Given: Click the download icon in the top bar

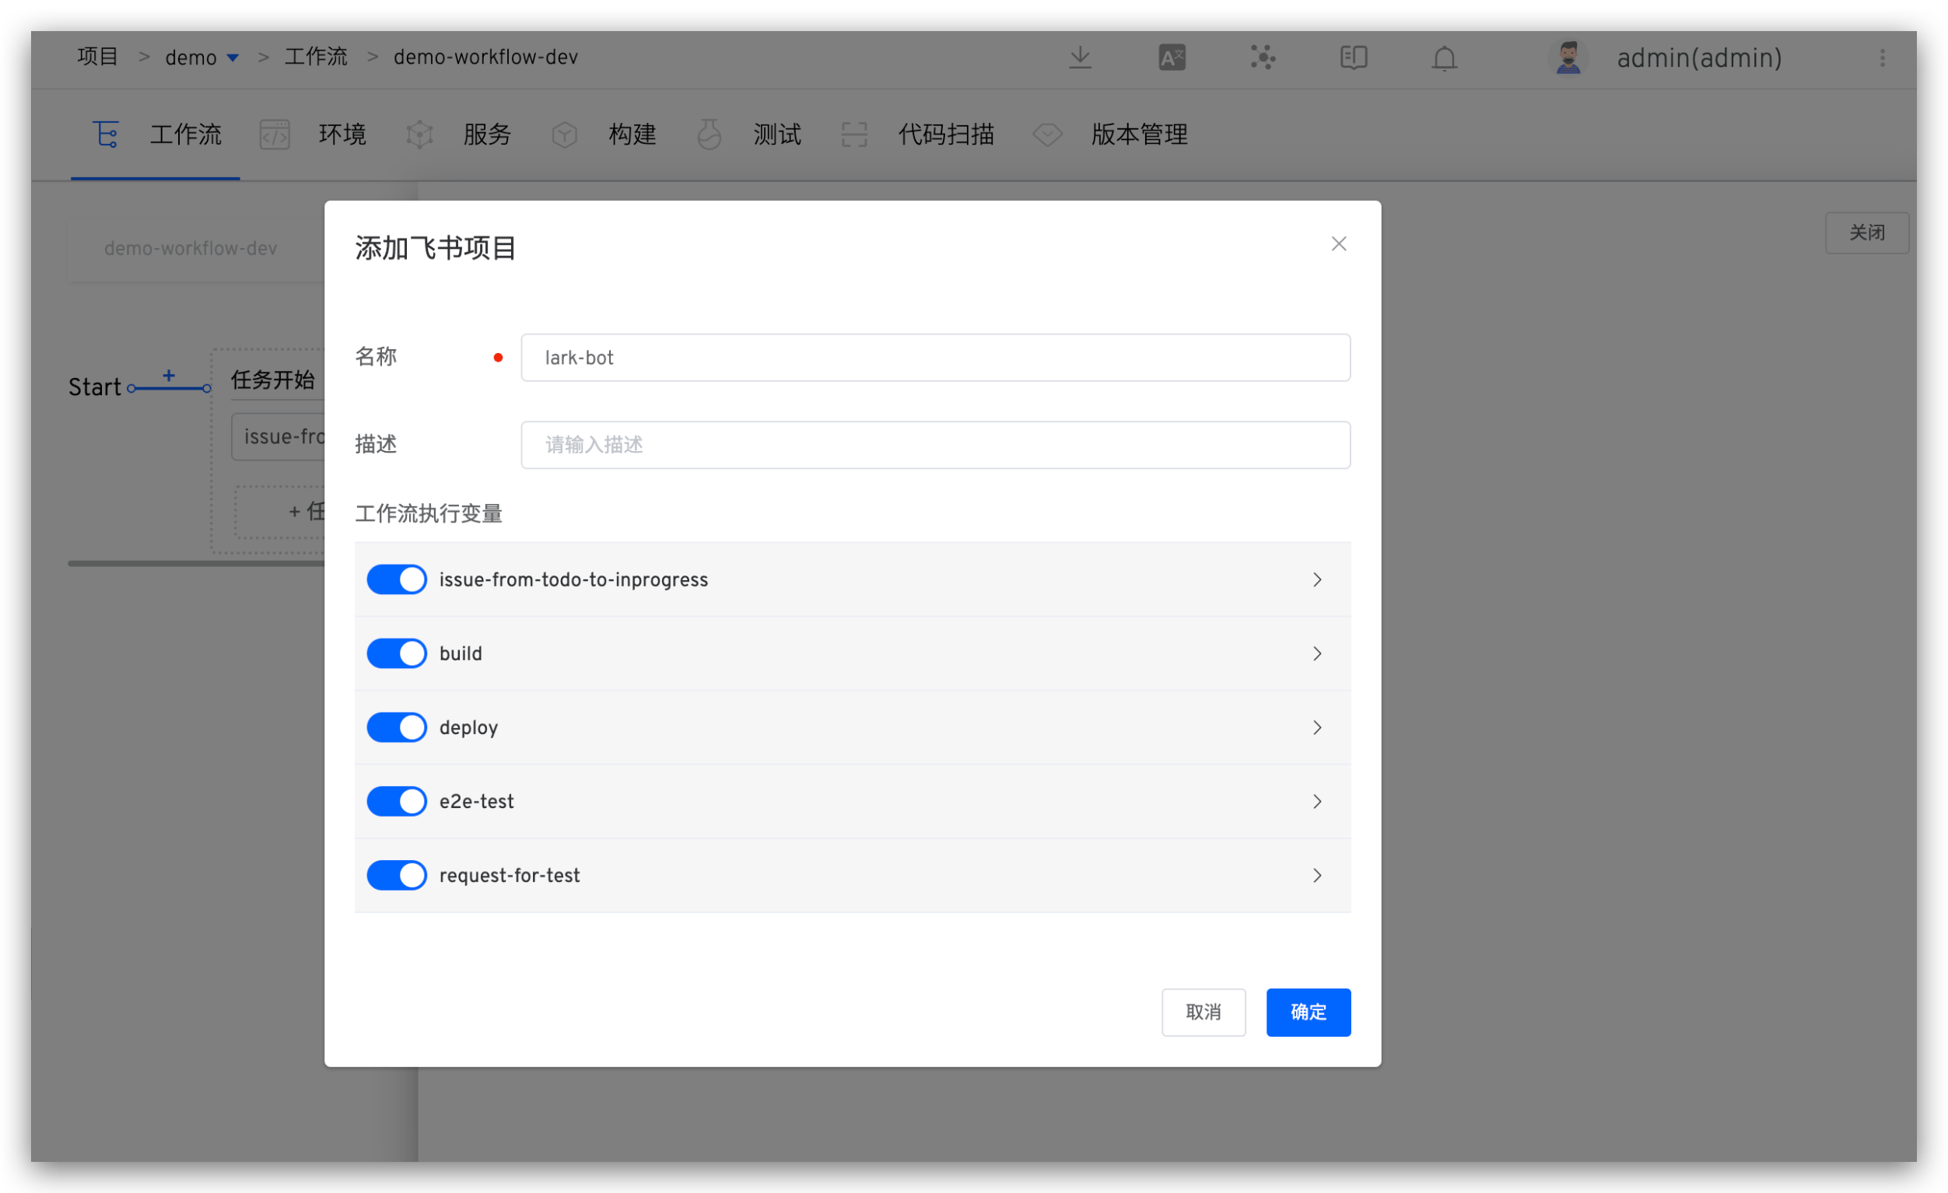Looking at the screenshot, I should [x=1080, y=57].
